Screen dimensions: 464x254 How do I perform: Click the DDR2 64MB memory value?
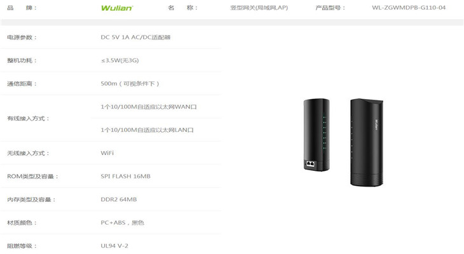click(119, 199)
